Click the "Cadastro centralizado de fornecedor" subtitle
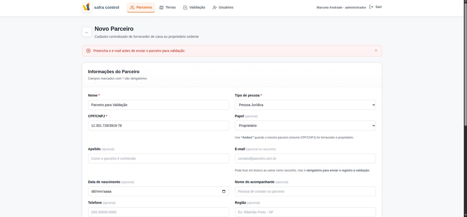Viewport: 467px width, 217px height. [x=147, y=37]
